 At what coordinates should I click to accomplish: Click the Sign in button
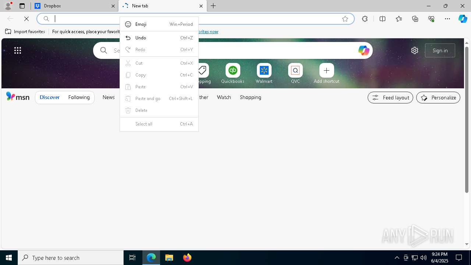pyautogui.click(x=440, y=50)
